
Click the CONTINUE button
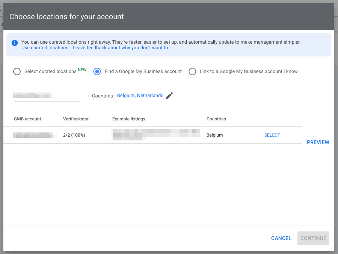tap(313, 238)
